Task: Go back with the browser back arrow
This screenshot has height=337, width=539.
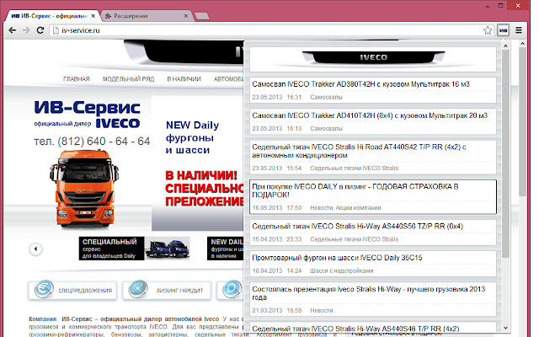Action: click(x=13, y=30)
